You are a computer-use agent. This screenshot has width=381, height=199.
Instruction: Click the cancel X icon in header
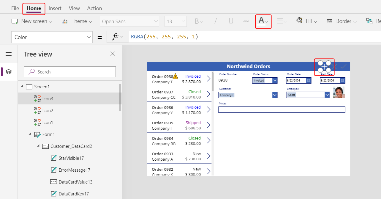coord(334,66)
